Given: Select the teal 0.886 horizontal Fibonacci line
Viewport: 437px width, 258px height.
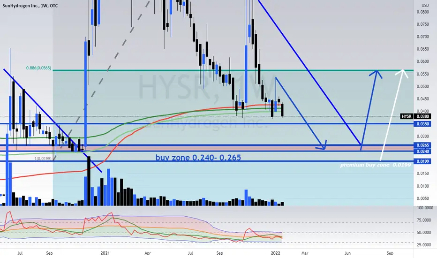Looking at the screenshot, I should pyautogui.click(x=233, y=70).
